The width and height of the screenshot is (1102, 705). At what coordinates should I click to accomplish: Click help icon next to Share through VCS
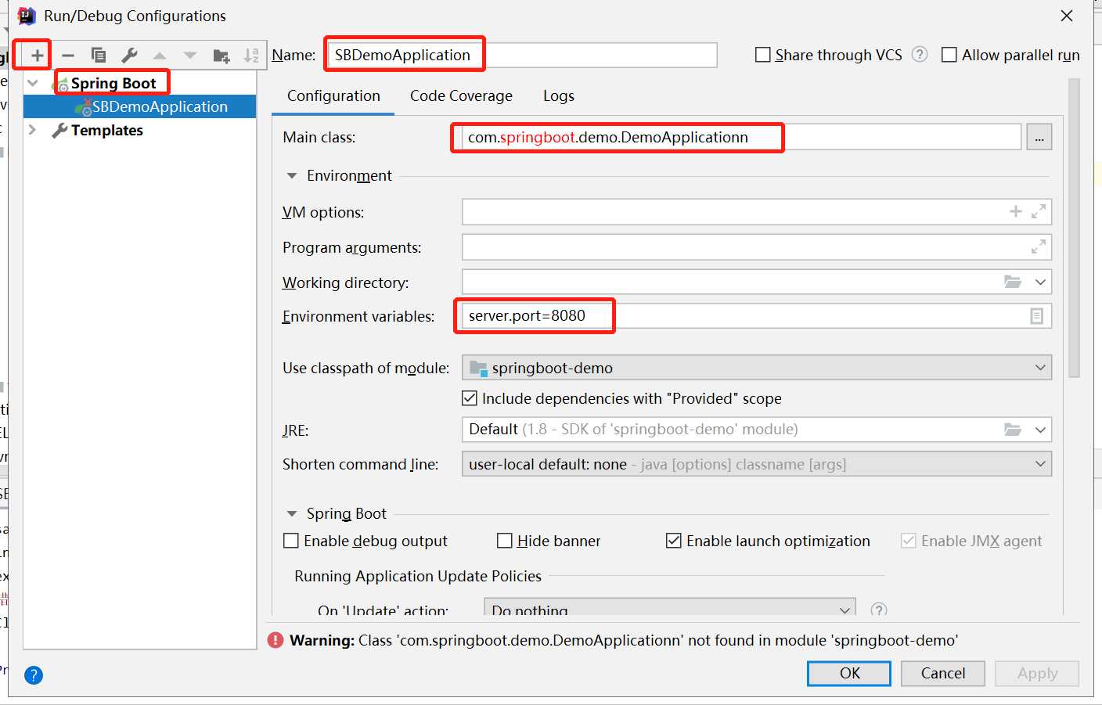pyautogui.click(x=920, y=55)
